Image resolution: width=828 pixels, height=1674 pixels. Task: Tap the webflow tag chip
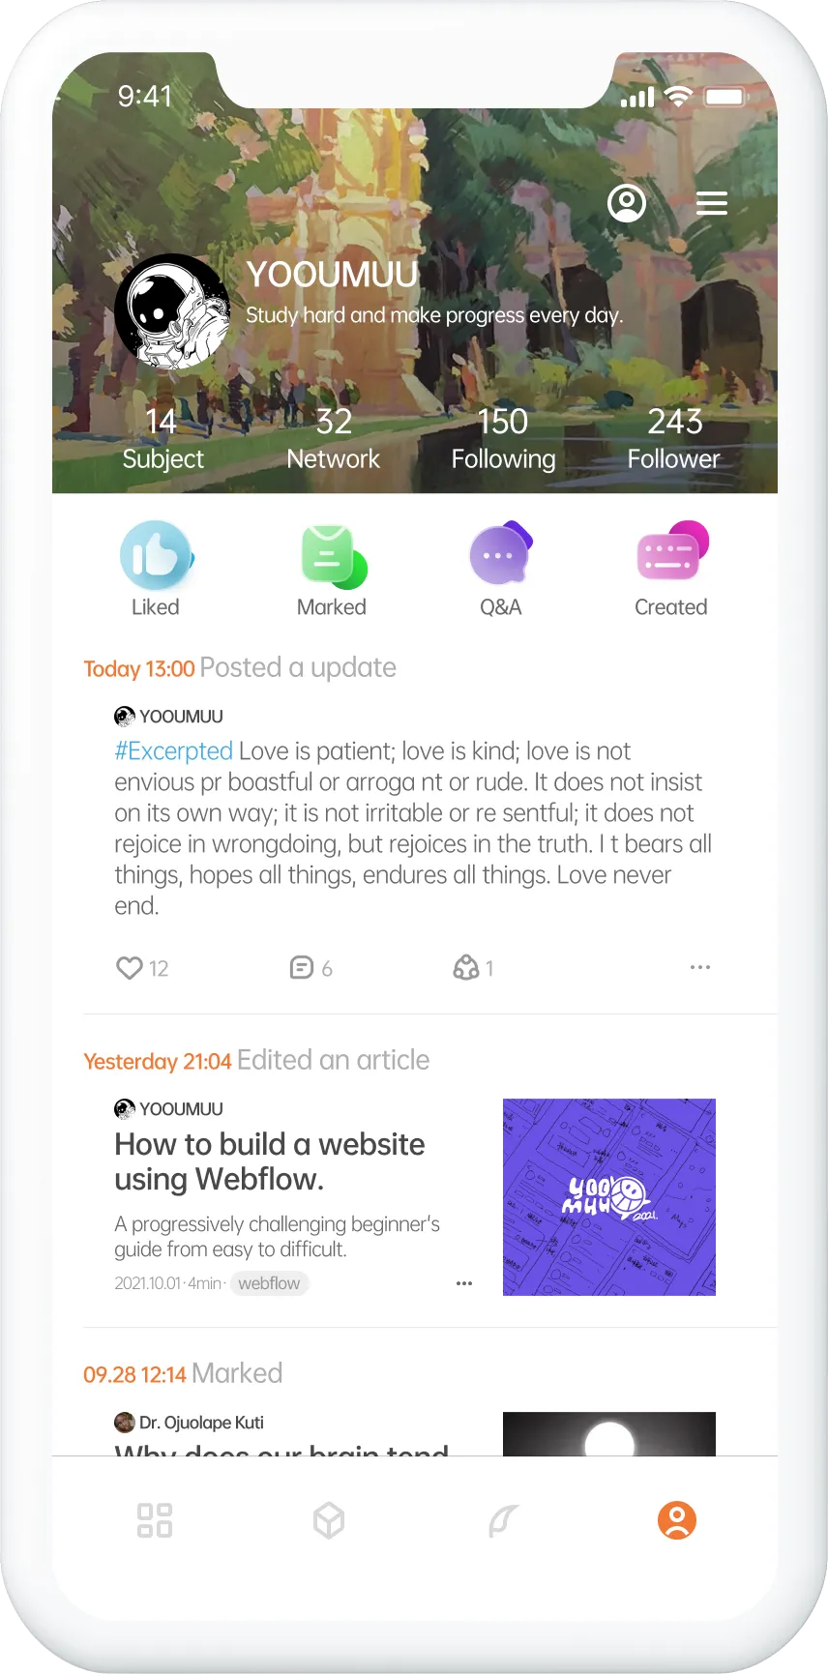point(269,1283)
